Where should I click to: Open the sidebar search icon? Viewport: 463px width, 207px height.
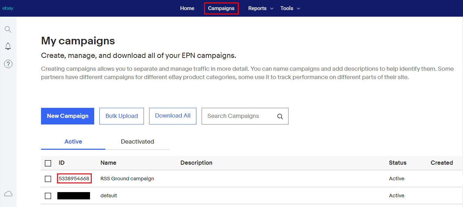(8, 29)
